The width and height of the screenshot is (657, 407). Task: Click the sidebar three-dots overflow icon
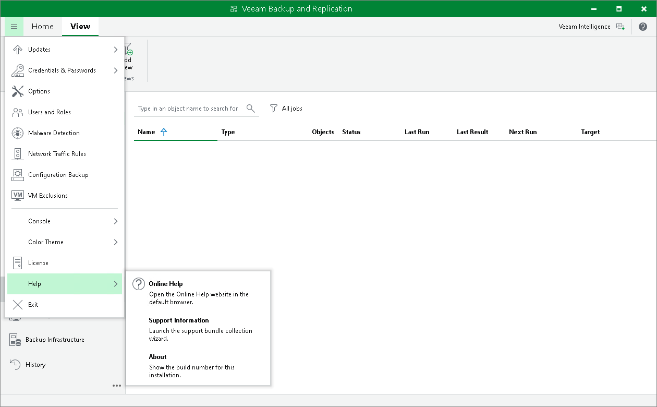point(117,386)
